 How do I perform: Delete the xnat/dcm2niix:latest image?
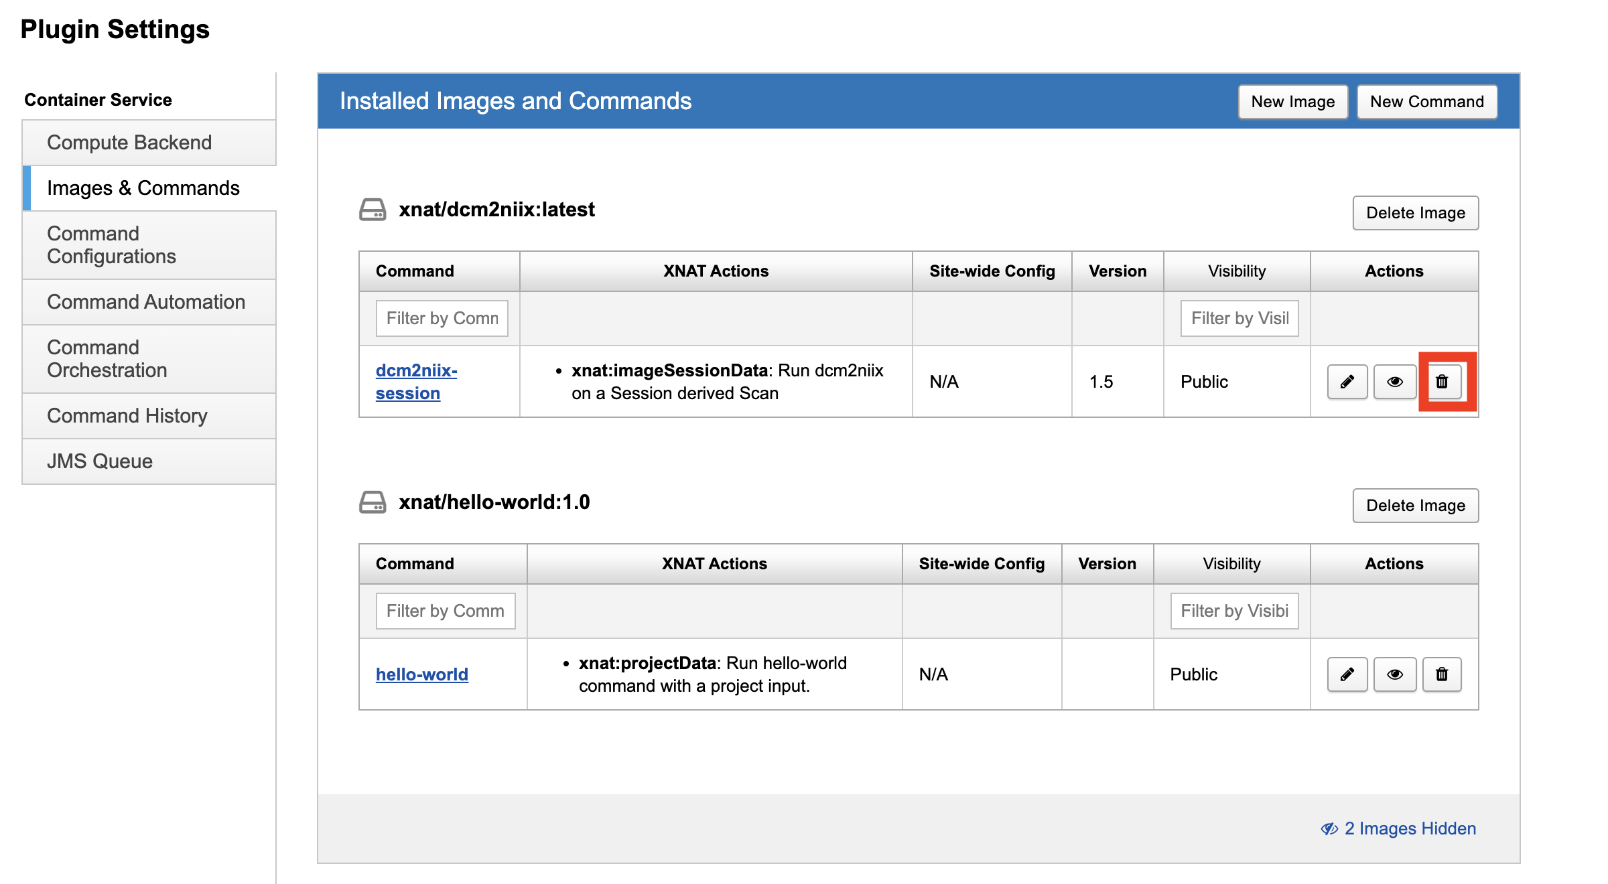click(x=1415, y=213)
